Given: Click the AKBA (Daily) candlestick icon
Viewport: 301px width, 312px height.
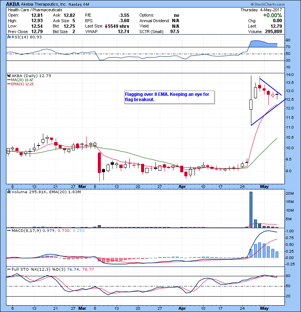Looking at the screenshot, I should tap(9, 76).
